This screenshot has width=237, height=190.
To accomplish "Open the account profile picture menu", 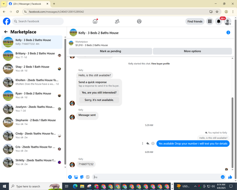I will [x=228, y=21].
